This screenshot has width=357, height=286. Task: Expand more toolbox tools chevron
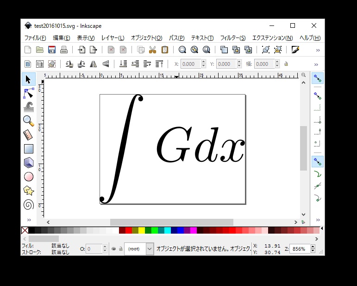pos(29,220)
